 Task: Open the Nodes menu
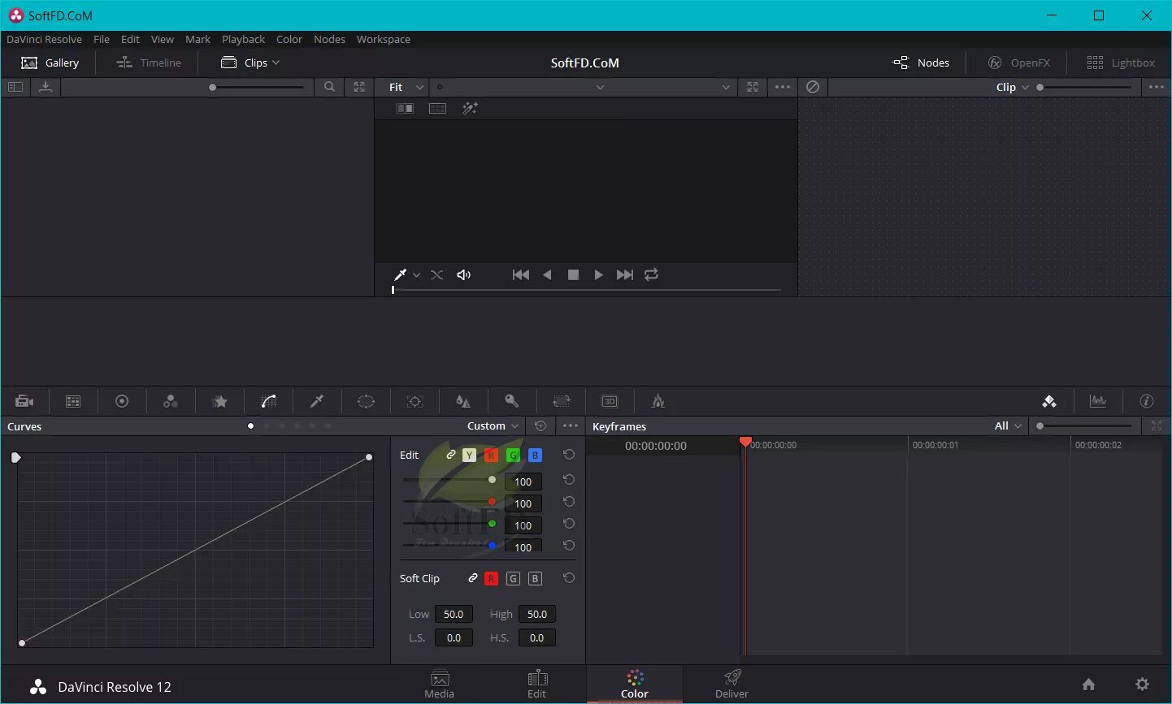(329, 39)
